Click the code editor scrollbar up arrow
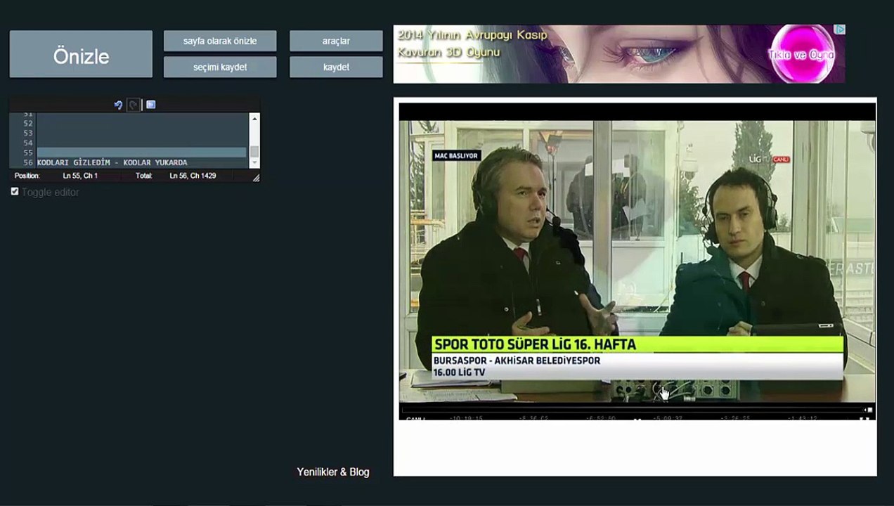 (x=254, y=119)
